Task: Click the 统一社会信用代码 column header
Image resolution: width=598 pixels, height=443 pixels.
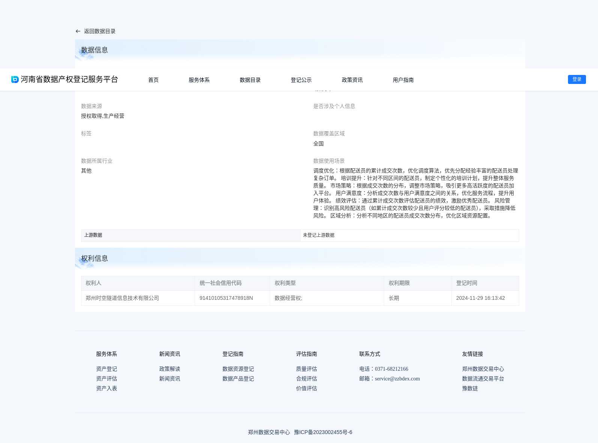Action: 233,283
